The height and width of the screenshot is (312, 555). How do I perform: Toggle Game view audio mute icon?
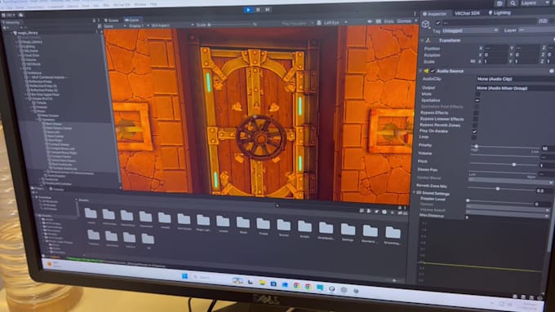(370, 21)
